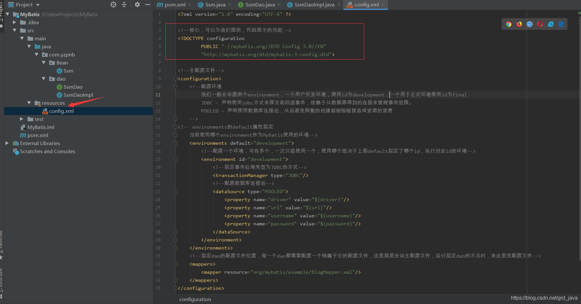
Task: Fold the configuration tag at line 9
Action: click(175, 79)
